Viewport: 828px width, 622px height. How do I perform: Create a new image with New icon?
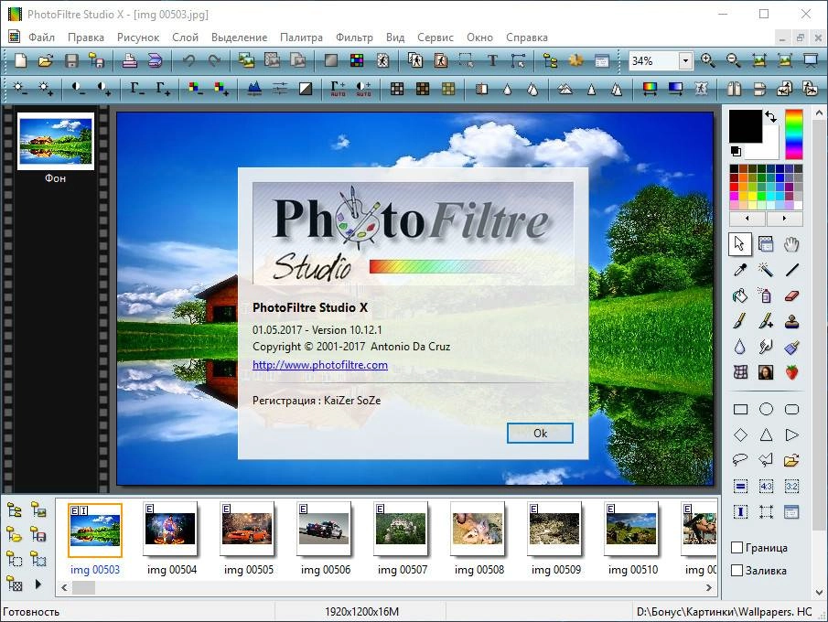[x=20, y=60]
